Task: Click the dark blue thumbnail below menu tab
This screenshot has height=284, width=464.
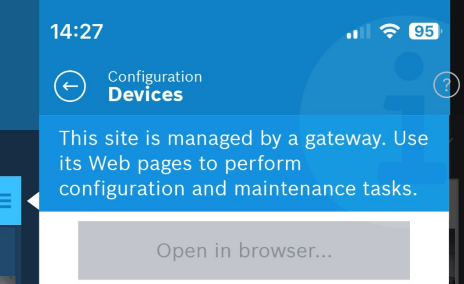Action: click(8, 254)
